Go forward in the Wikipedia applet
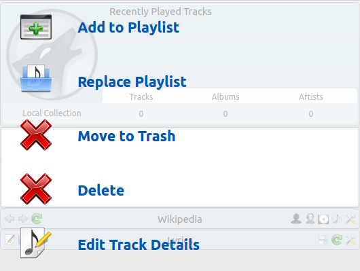 [23, 219]
